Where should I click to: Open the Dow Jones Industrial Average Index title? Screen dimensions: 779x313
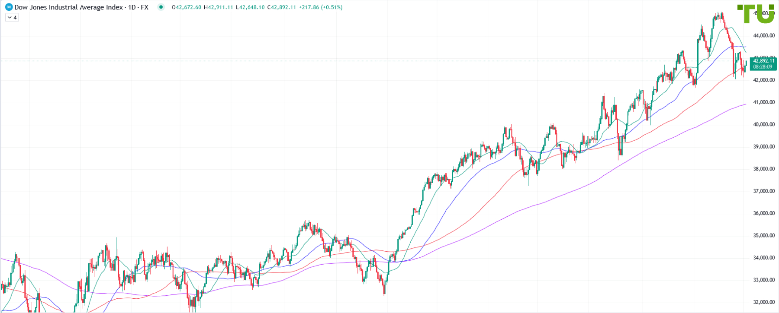69,7
